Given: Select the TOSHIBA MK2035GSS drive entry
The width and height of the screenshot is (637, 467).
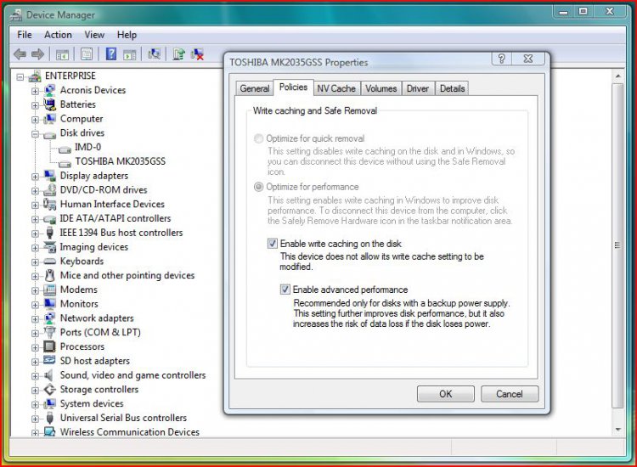Looking at the screenshot, I should [121, 161].
